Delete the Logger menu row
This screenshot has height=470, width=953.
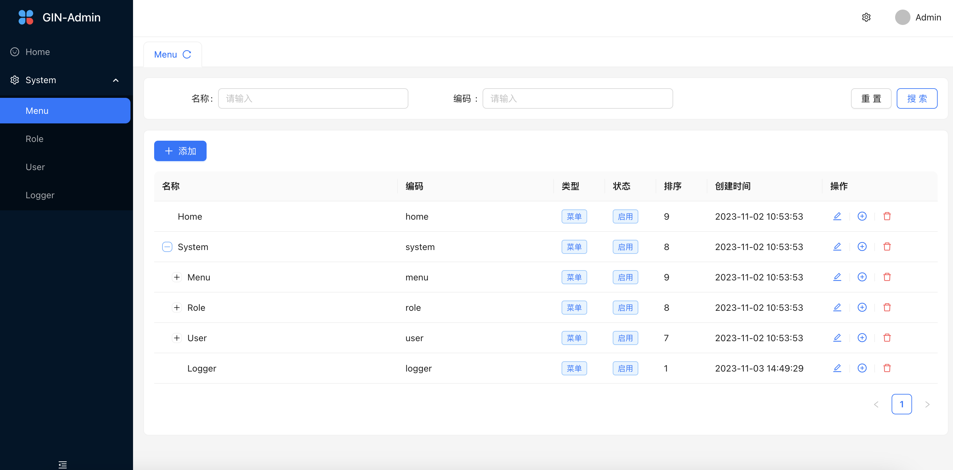tap(887, 368)
